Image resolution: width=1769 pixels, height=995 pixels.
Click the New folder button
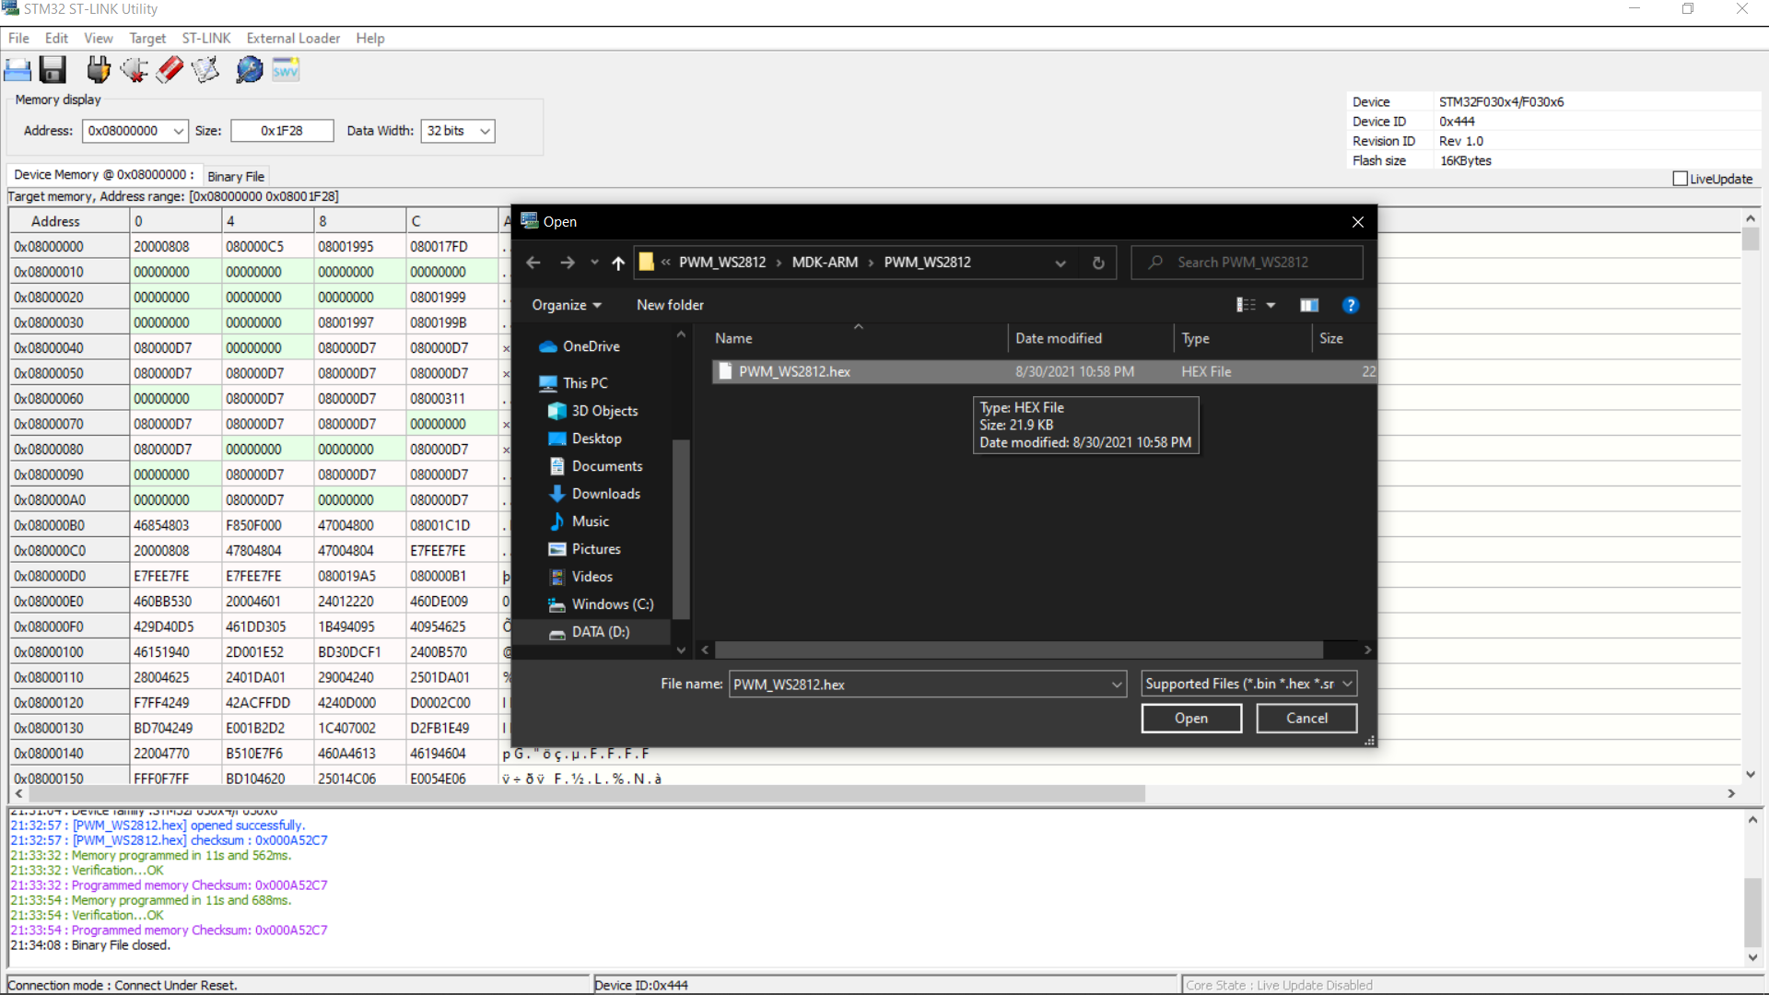point(670,305)
